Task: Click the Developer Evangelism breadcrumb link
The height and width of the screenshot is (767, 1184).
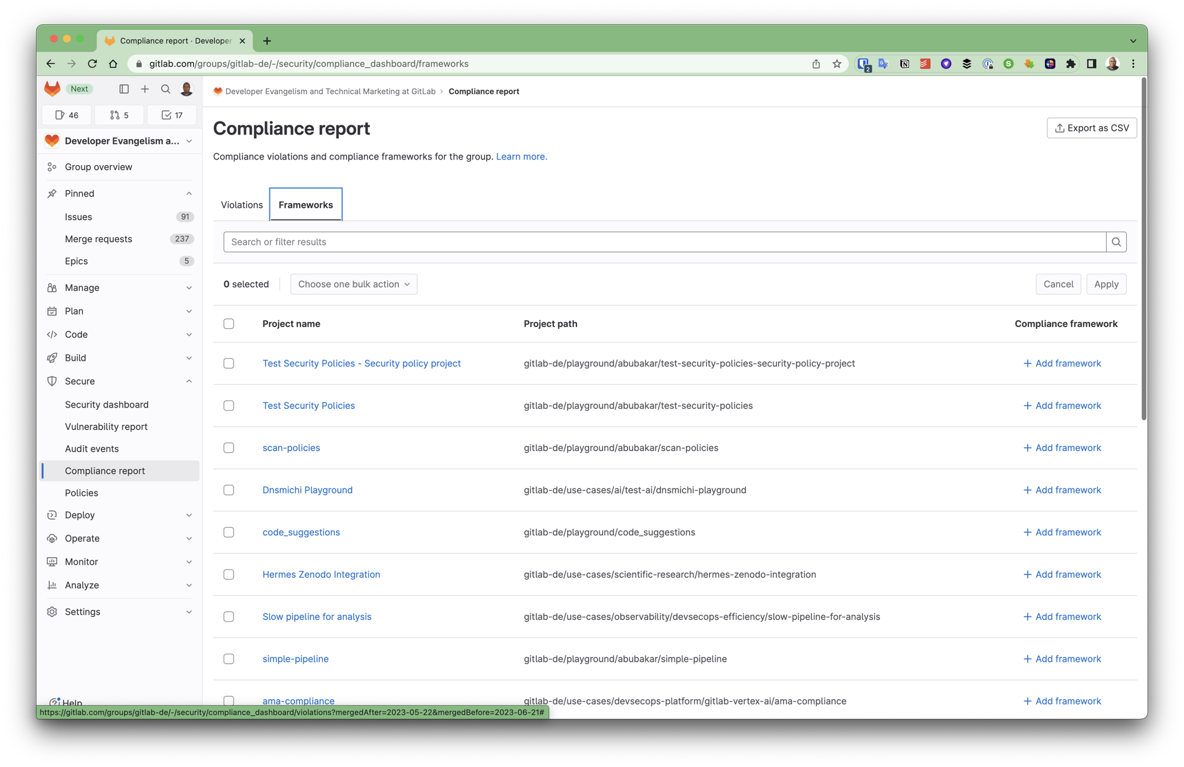Action: (330, 92)
